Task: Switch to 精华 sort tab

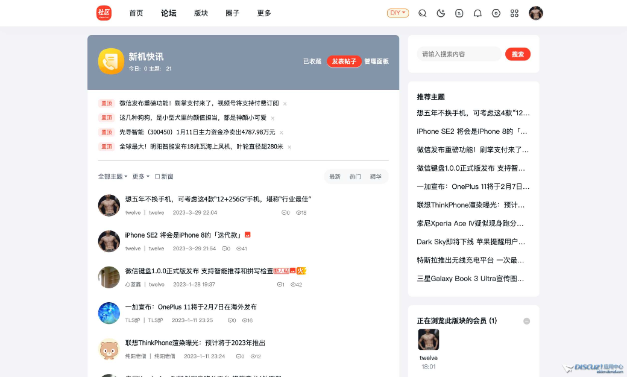Action: 376,177
